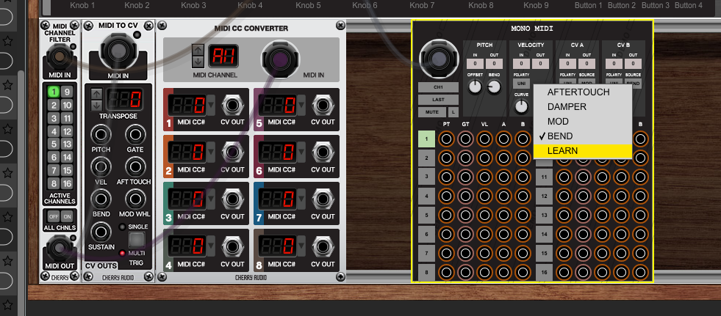Click the MIDI CHANNEL down arrow
This screenshot has height=316, width=721.
(x=198, y=62)
